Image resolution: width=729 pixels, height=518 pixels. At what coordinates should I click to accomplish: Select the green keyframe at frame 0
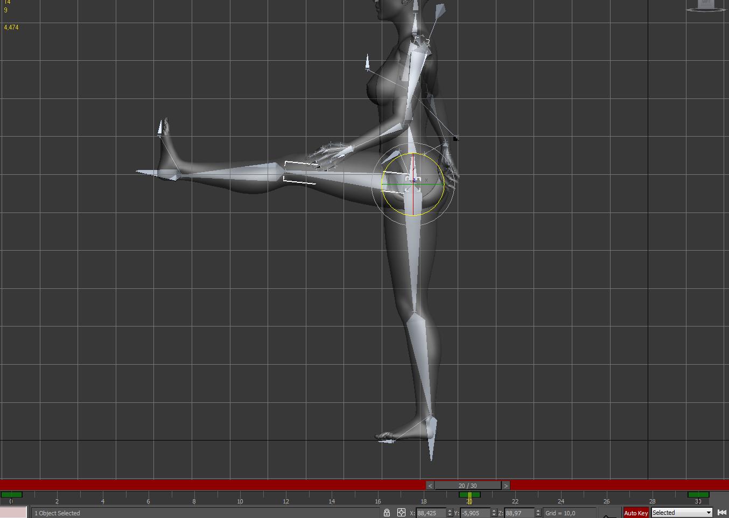click(x=11, y=494)
